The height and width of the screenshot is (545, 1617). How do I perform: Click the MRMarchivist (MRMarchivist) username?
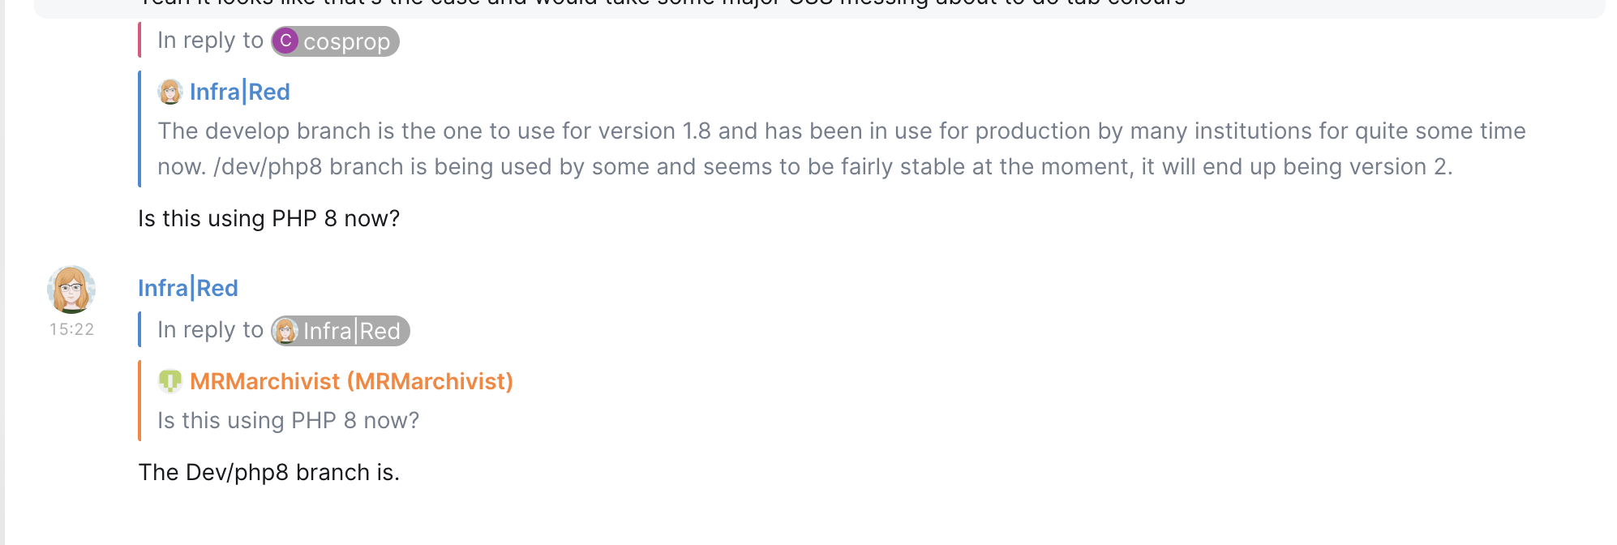tap(350, 381)
